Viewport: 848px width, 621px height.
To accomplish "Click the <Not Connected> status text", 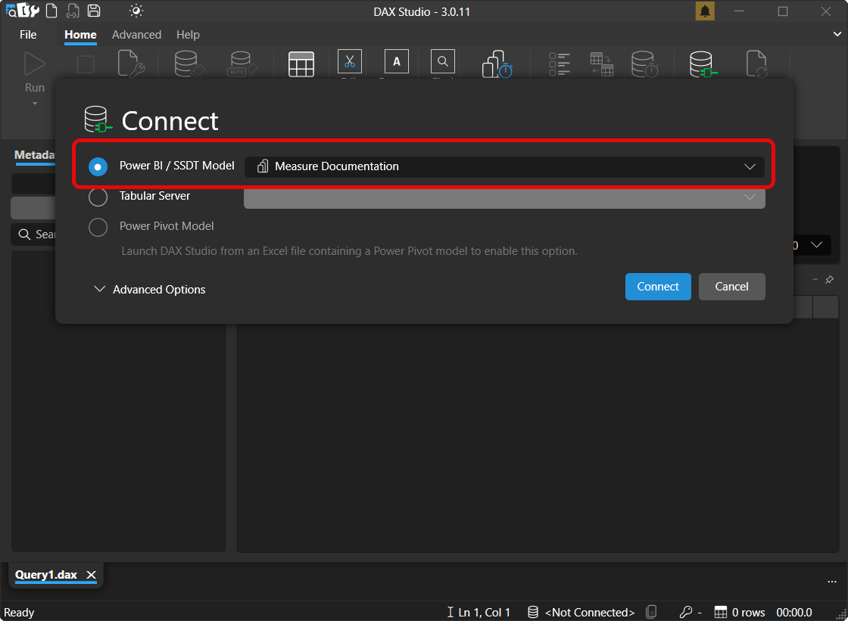I will coord(590,613).
